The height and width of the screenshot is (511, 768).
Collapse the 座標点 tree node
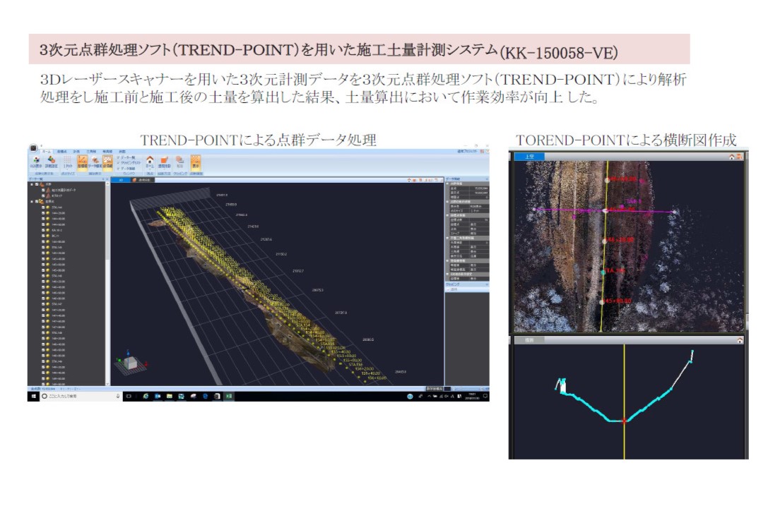pos(33,201)
